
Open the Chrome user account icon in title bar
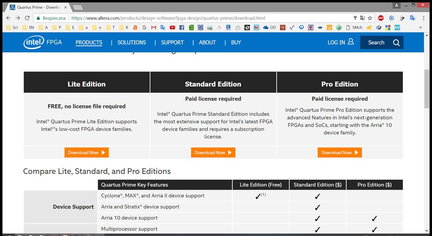(397, 5)
